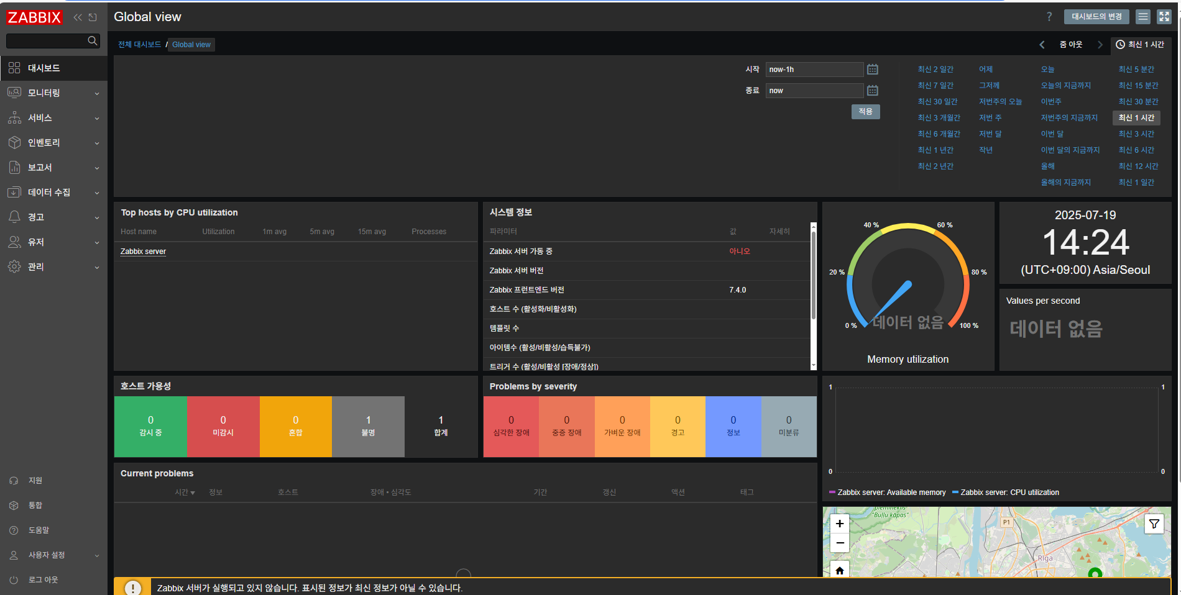Open the Zabbix server host link

pyautogui.click(x=143, y=252)
